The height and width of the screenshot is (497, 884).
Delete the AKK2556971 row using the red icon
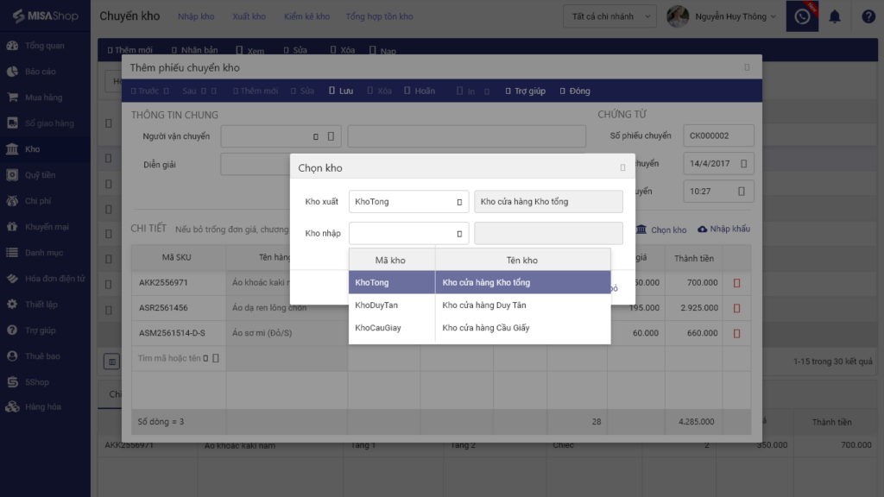click(x=736, y=283)
